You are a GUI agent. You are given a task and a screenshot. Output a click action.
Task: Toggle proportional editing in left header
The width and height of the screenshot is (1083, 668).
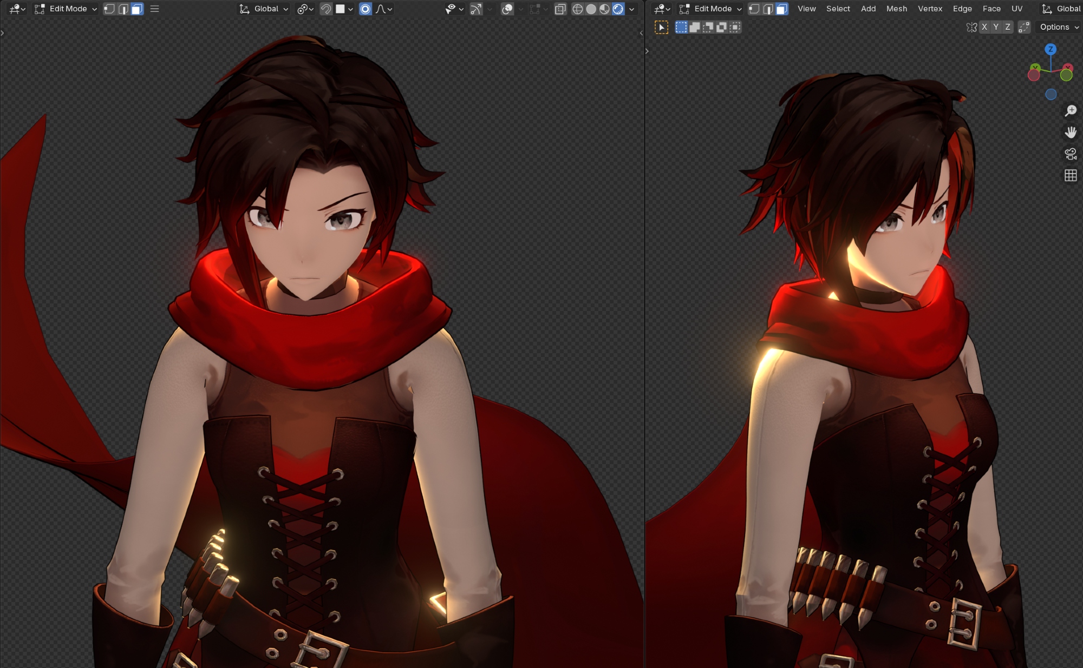pyautogui.click(x=366, y=9)
